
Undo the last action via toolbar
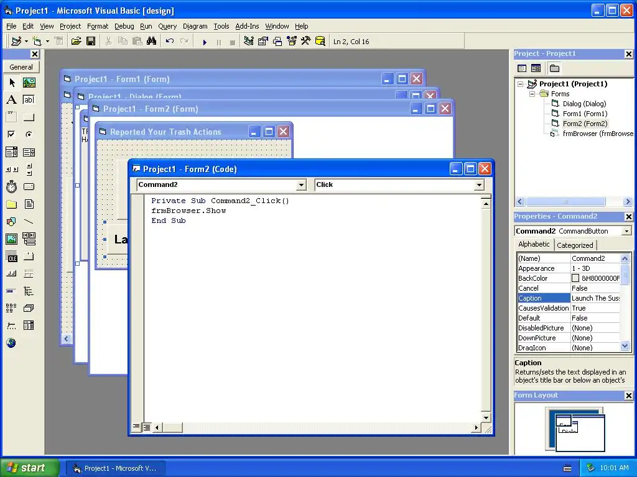tap(170, 42)
